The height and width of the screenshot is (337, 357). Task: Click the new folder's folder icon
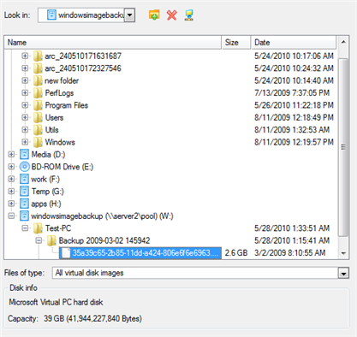click(x=38, y=80)
